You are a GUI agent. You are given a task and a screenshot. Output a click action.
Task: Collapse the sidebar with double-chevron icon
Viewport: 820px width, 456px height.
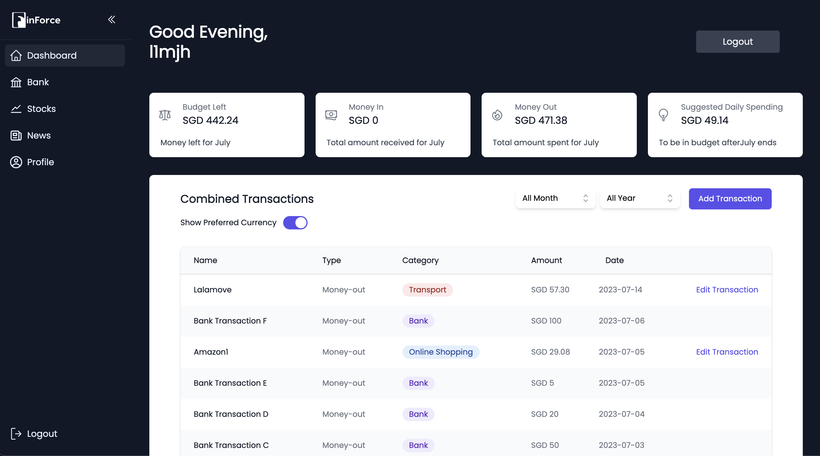click(x=111, y=20)
